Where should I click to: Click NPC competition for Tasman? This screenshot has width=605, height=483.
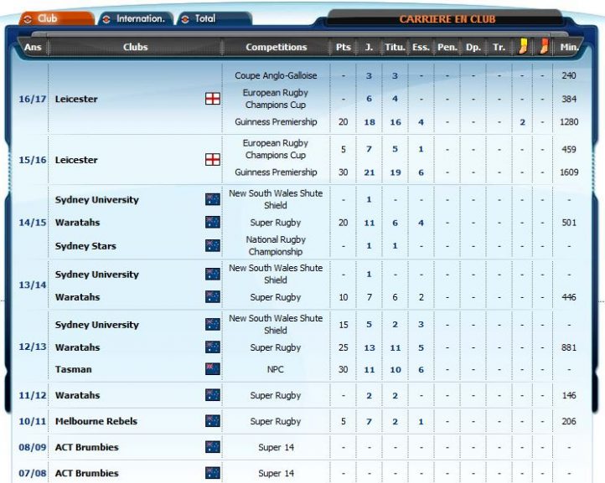point(276,369)
